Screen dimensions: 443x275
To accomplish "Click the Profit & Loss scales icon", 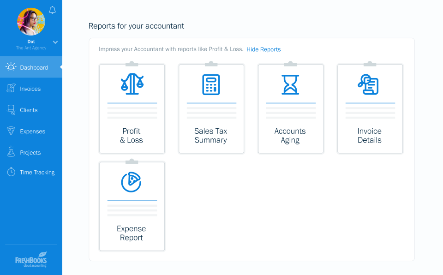I will pos(132,84).
